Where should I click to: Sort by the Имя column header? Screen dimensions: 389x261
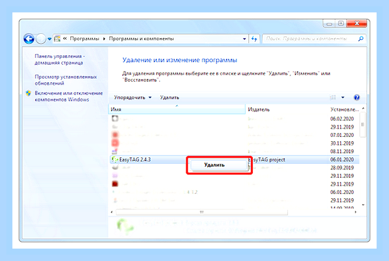tap(177, 109)
